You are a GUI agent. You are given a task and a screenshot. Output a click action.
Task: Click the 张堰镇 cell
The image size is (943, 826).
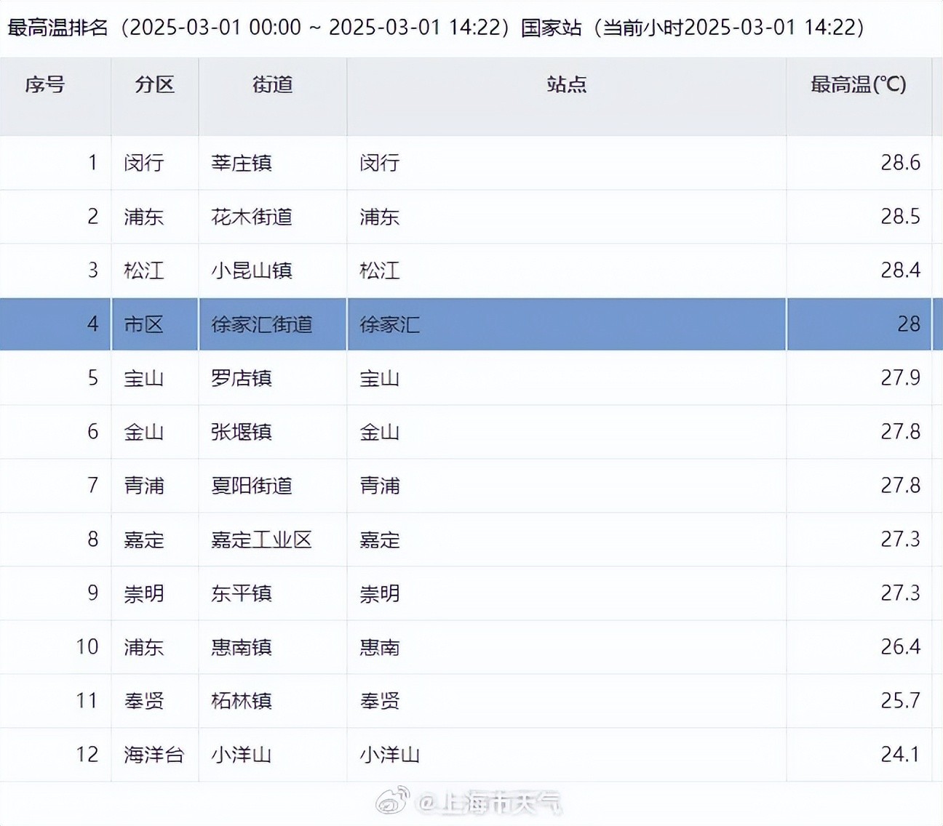click(x=242, y=432)
